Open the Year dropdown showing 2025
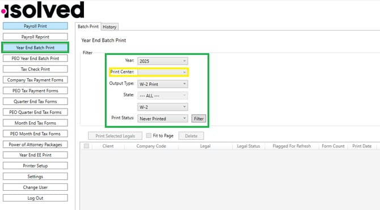The image size is (380, 210). [x=163, y=61]
